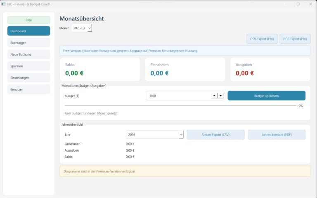
Task: Click Steuer-Export (CSV) button
Action: tap(215, 135)
